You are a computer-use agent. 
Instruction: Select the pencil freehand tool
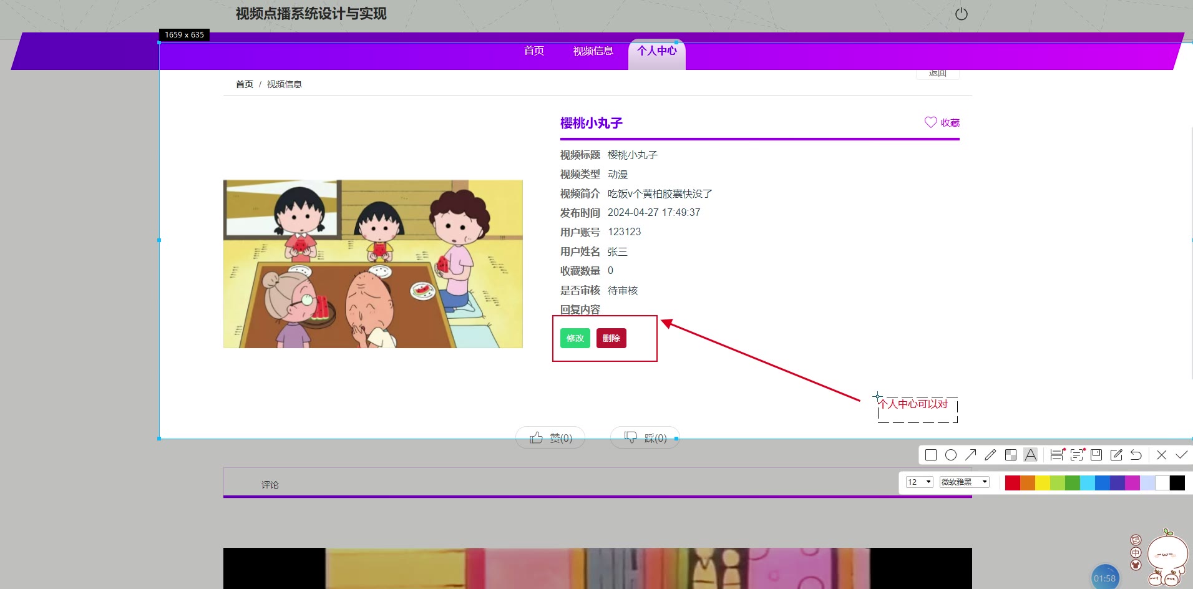pyautogui.click(x=990, y=455)
